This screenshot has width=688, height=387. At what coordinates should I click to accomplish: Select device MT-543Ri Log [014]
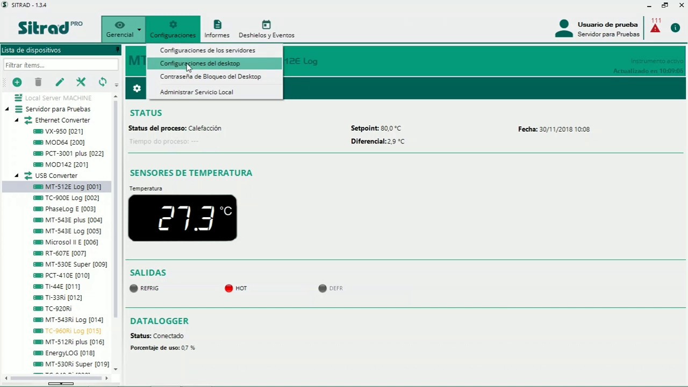tap(74, 320)
